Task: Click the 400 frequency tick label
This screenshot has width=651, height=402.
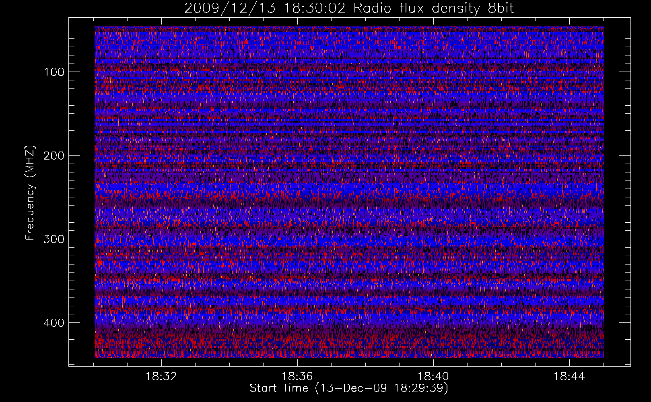Action: [54, 323]
